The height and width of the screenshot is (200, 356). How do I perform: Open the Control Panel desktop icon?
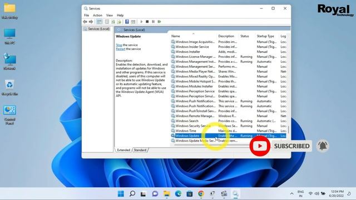9,115
